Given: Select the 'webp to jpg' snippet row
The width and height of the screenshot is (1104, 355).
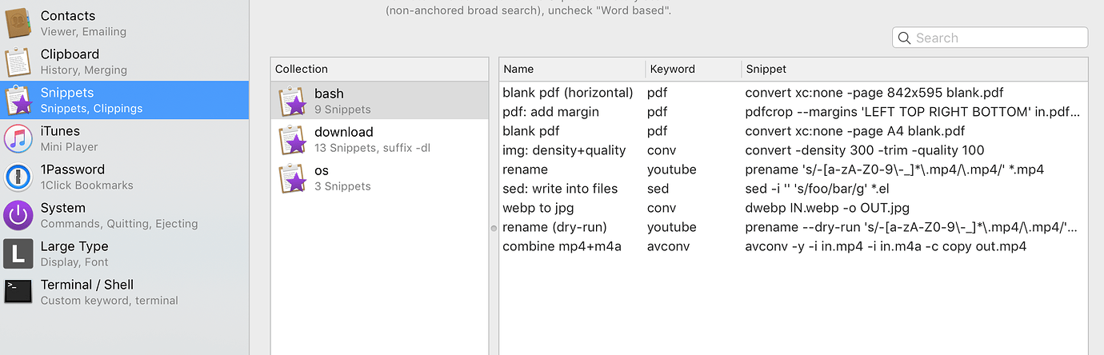Looking at the screenshot, I should click(793, 208).
